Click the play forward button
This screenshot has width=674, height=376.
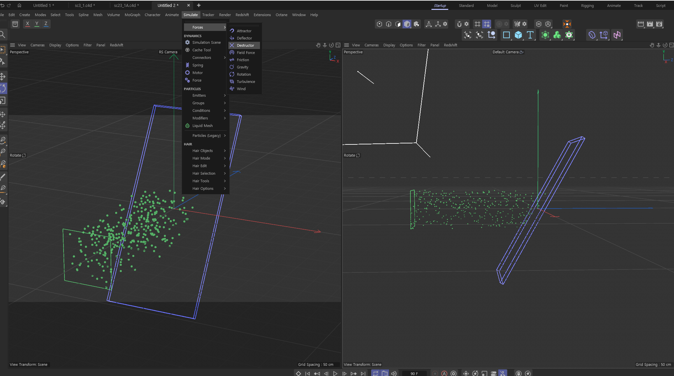(x=335, y=373)
